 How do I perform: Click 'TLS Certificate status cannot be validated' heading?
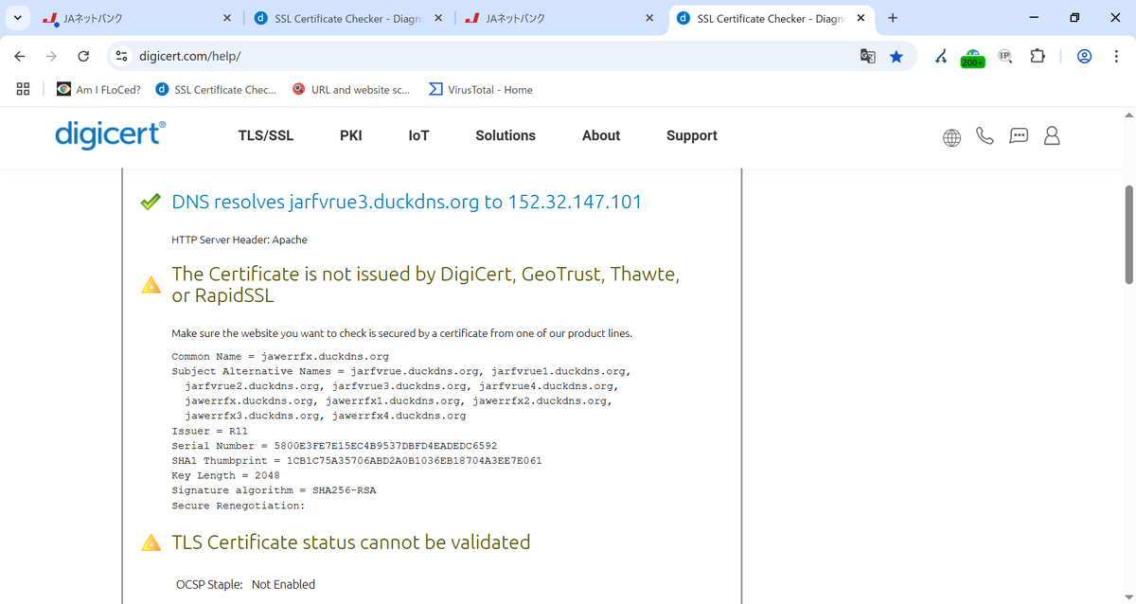point(351,542)
